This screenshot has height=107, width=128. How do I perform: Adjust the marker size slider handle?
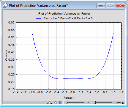point(95,103)
